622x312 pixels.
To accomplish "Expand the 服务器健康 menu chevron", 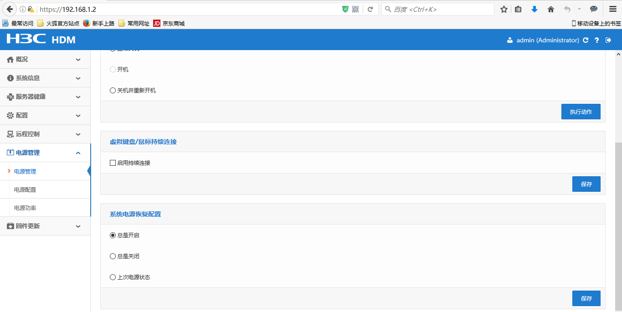I will tap(78, 97).
